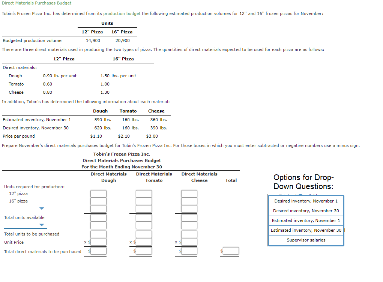
Task: Click Tomato input in first dropdown row
Action: click(144, 209)
